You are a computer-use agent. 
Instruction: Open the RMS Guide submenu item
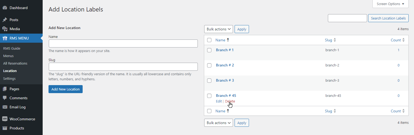[x=12, y=48]
